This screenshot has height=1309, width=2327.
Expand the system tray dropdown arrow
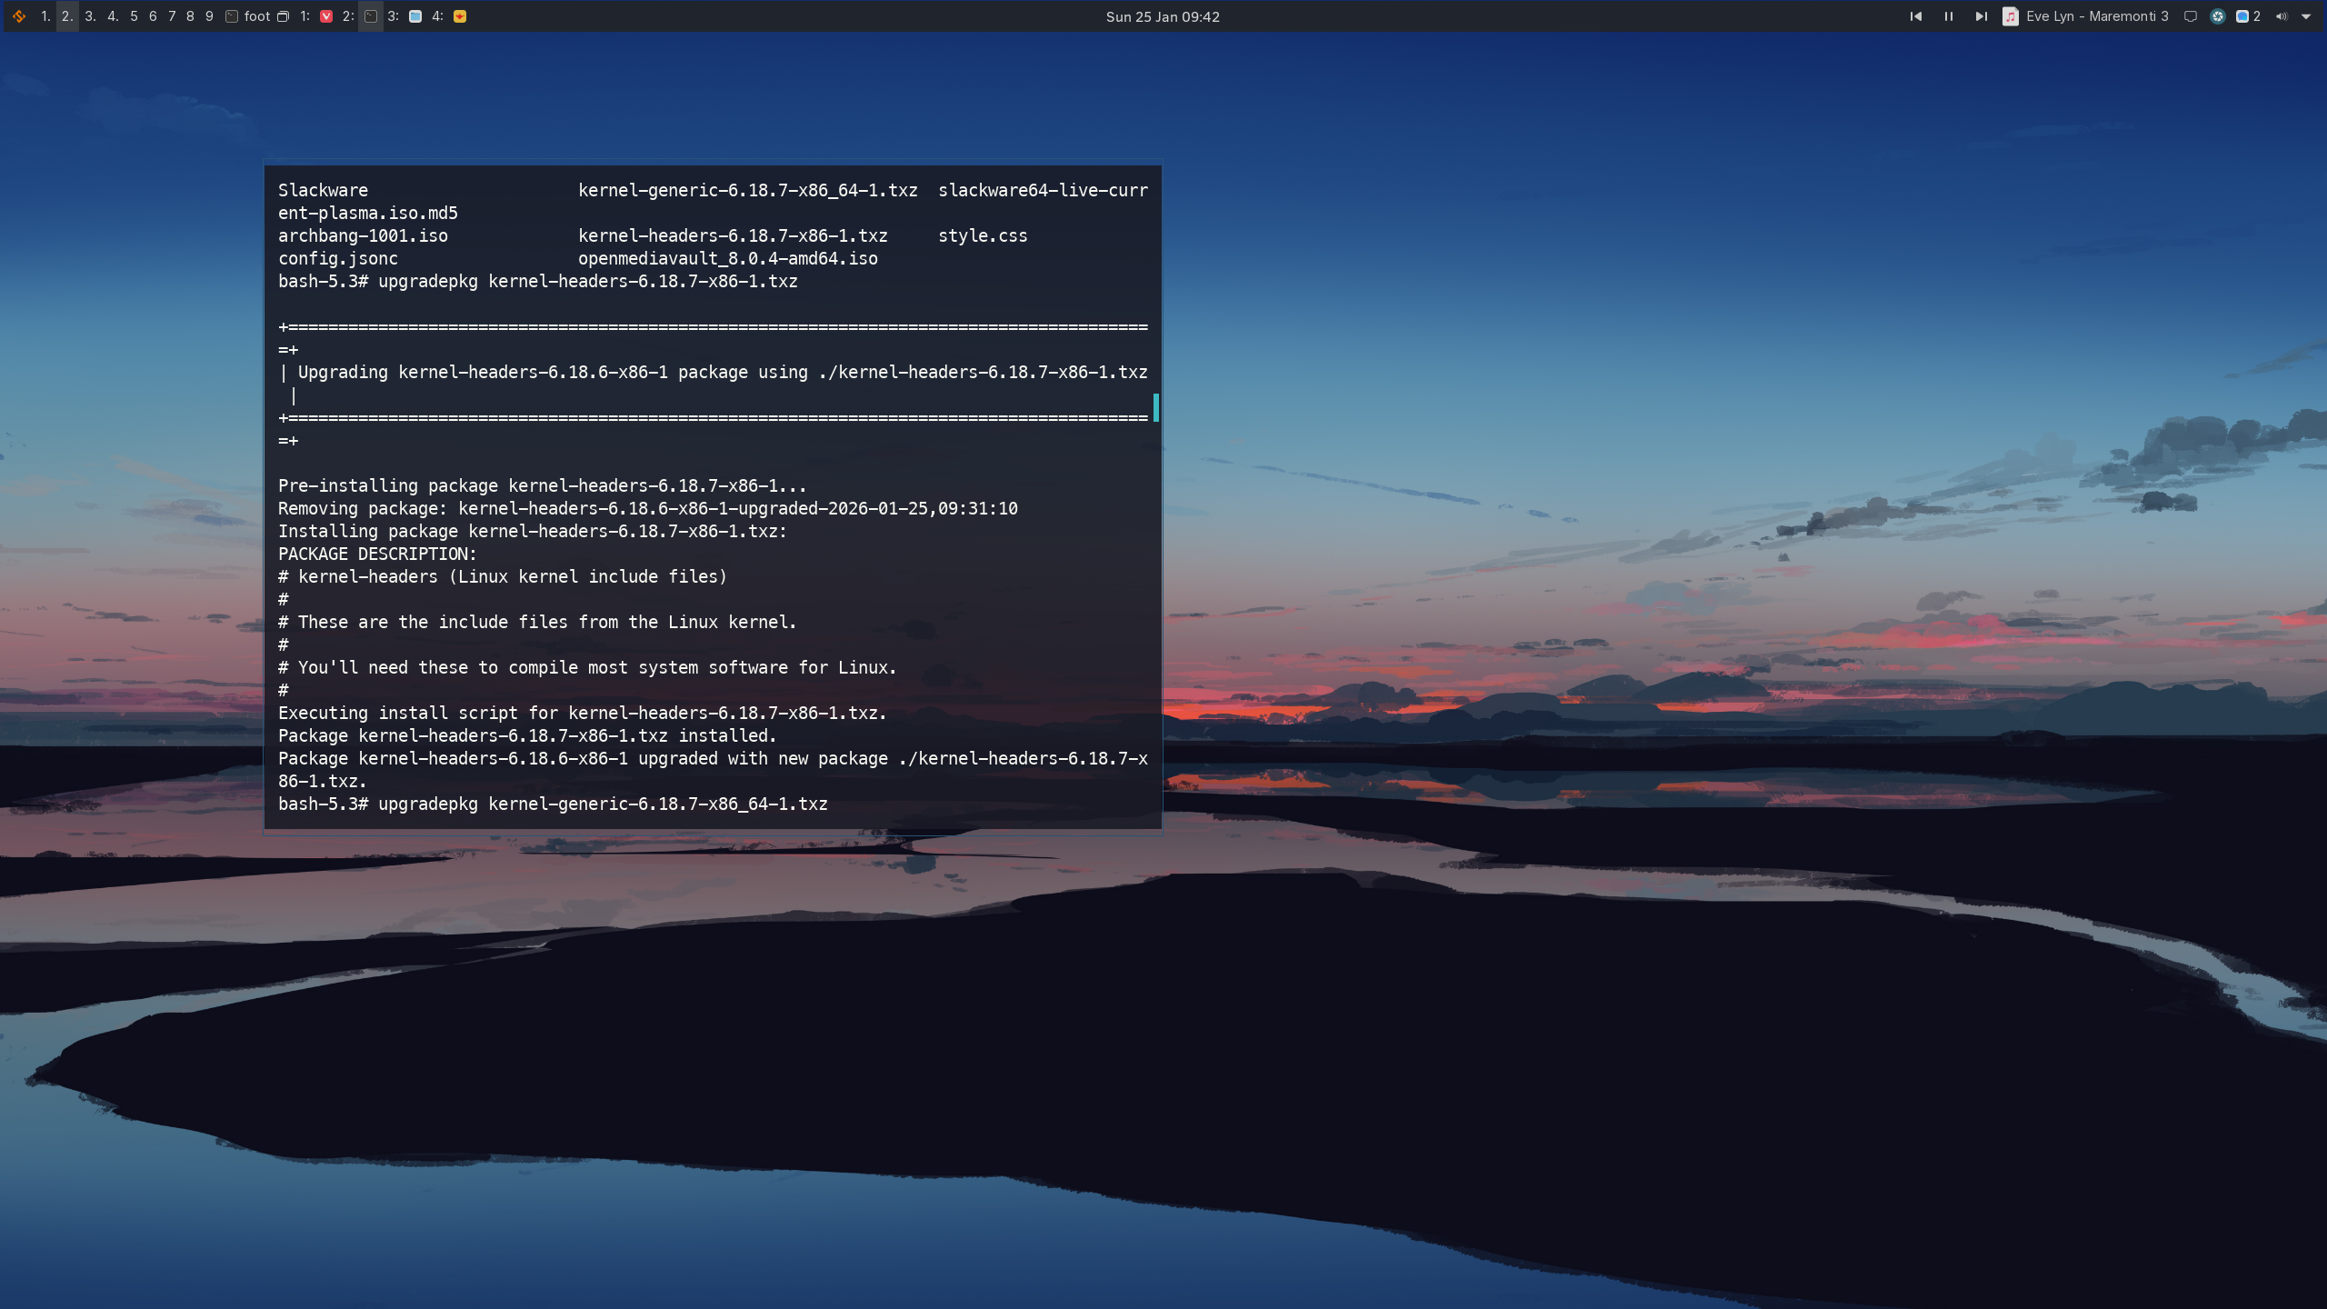pos(2306,16)
